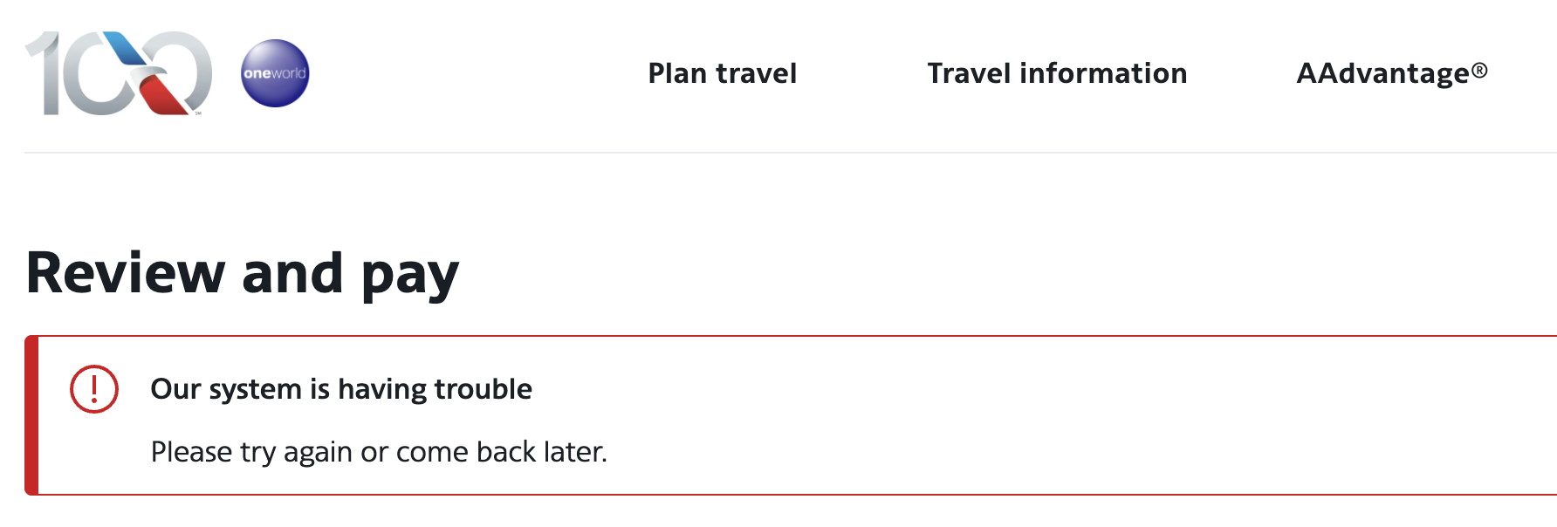The height and width of the screenshot is (527, 1557).
Task: Click 'Please try again or come back later' text
Action: click(x=379, y=452)
